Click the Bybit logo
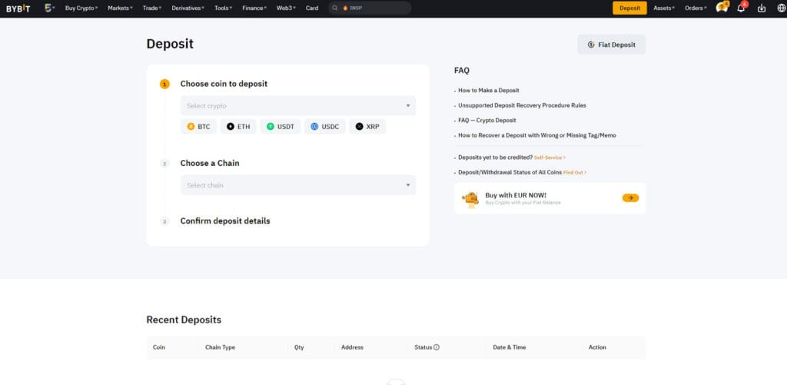 pyautogui.click(x=18, y=8)
